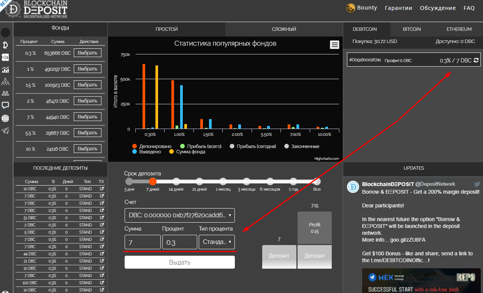The height and width of the screenshot is (293, 483).
Task: Toggle the Выведено legend series
Action: (x=146, y=151)
